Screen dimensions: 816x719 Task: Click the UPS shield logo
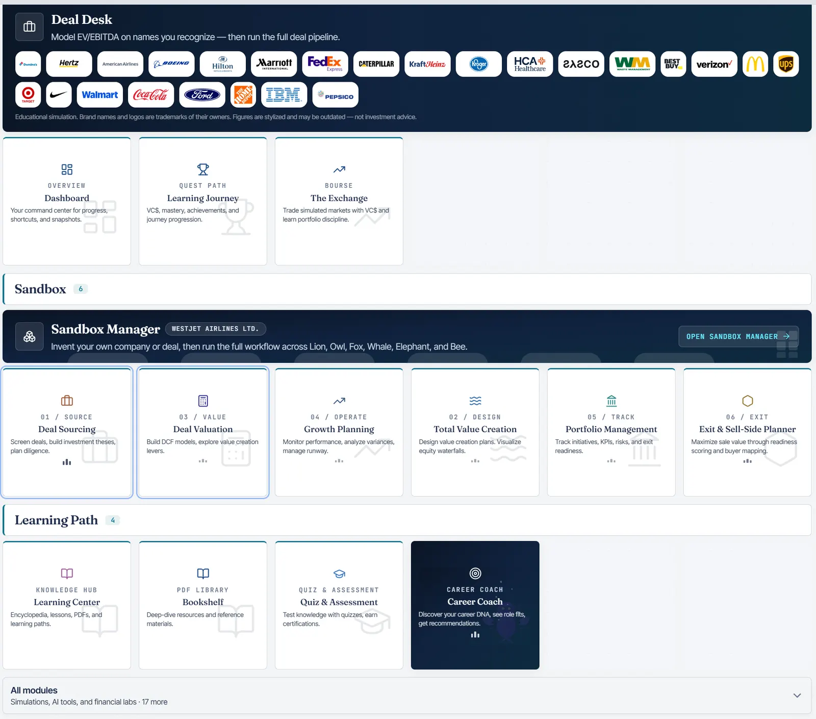click(x=786, y=64)
